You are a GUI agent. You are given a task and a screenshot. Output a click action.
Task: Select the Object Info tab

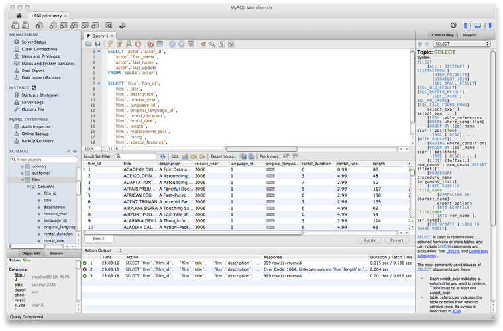pos(31,254)
